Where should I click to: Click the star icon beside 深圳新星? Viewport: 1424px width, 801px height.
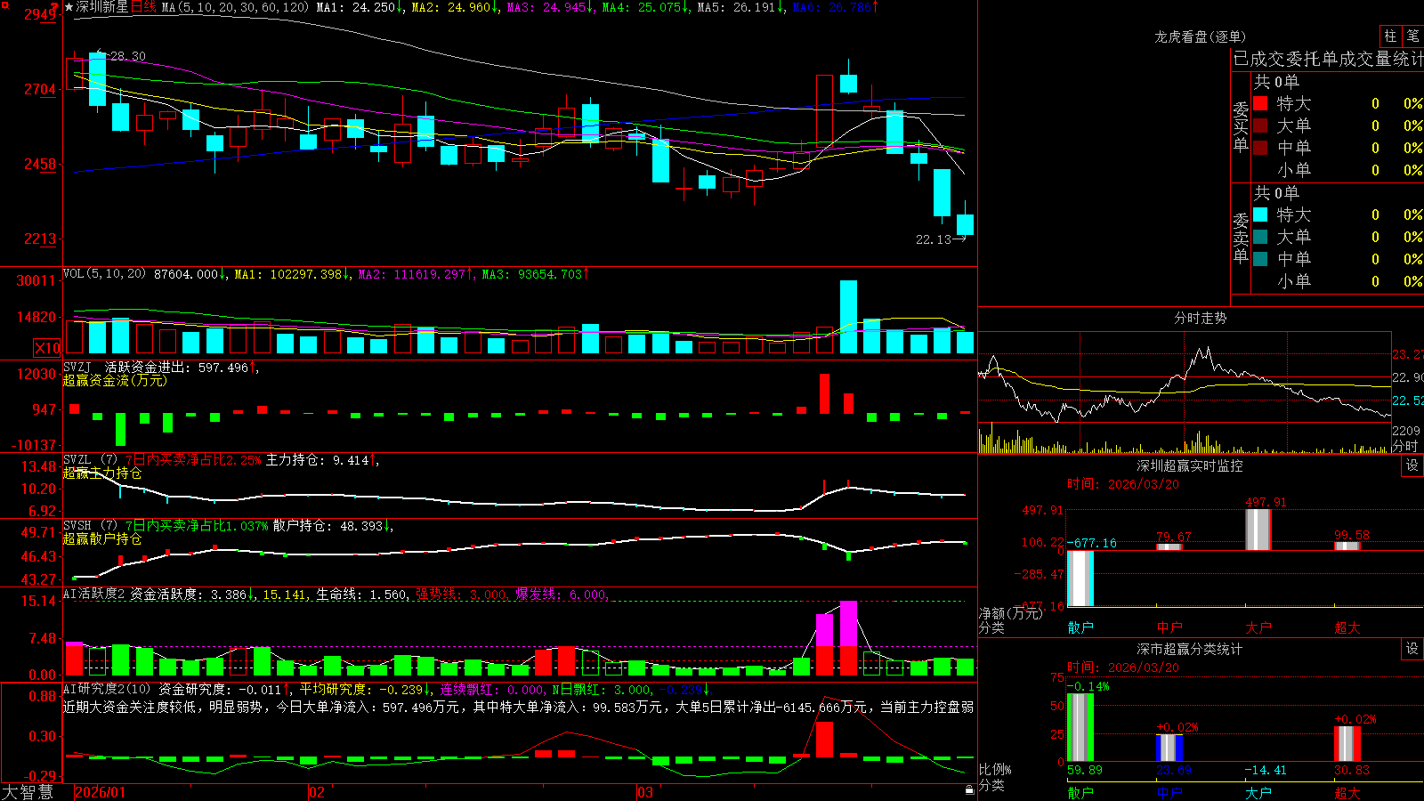pyautogui.click(x=69, y=7)
